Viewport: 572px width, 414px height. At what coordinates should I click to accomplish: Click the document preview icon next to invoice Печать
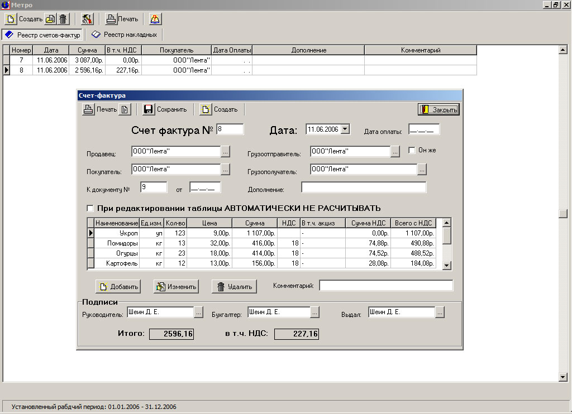click(125, 109)
